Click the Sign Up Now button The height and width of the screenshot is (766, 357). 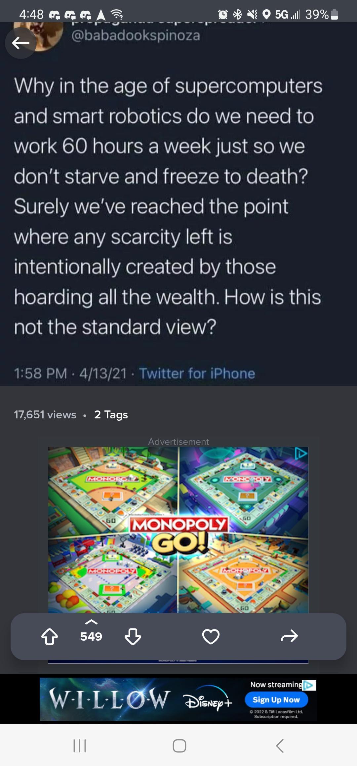[x=276, y=700]
